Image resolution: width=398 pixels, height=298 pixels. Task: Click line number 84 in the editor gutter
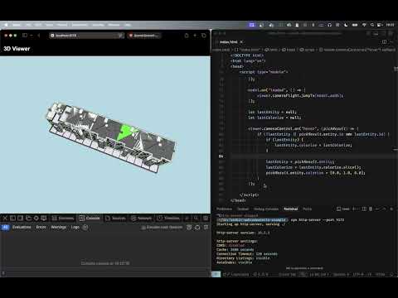pyautogui.click(x=221, y=156)
